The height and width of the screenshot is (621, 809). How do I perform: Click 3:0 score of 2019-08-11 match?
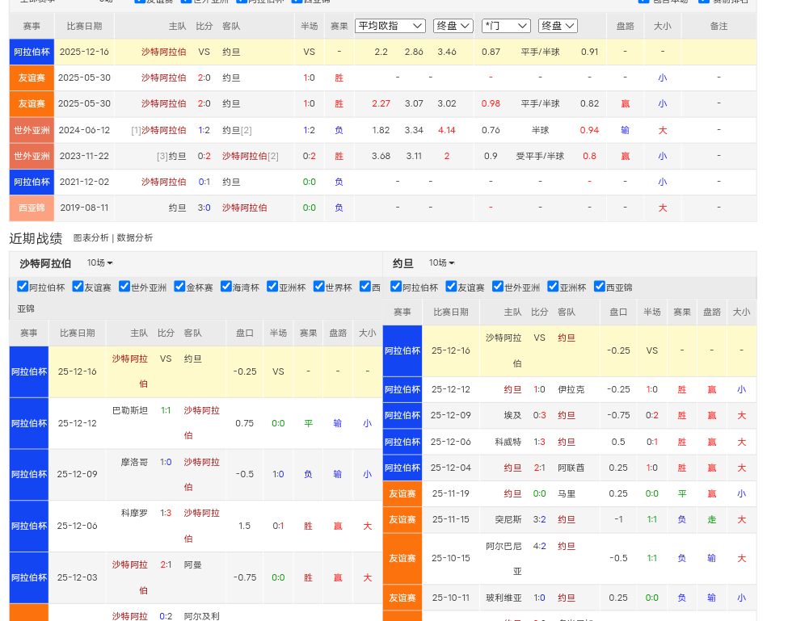(204, 208)
